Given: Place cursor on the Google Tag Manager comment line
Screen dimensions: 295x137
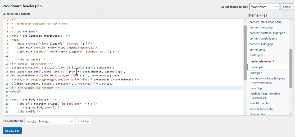Looking at the screenshot, I should 31,63.
